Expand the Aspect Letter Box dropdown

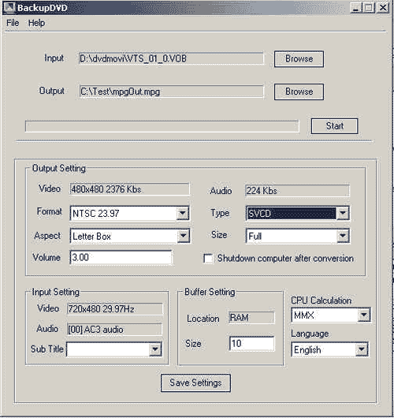pyautogui.click(x=184, y=236)
